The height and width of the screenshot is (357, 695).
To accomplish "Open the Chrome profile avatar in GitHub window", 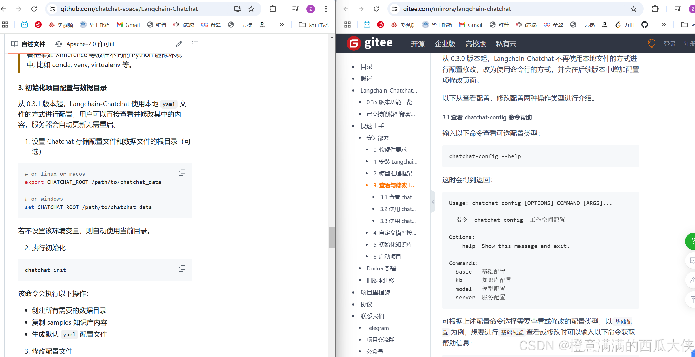I will pyautogui.click(x=311, y=9).
